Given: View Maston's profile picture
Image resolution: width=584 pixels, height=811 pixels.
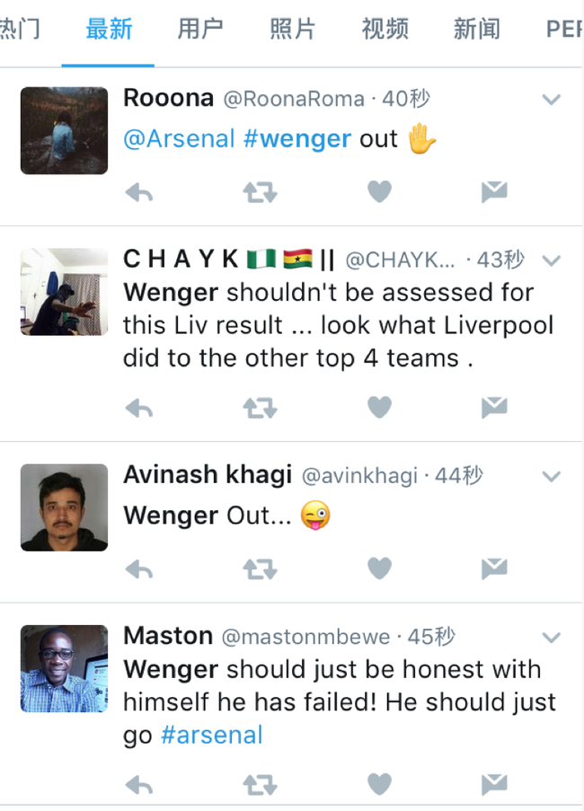Looking at the screenshot, I should pyautogui.click(x=64, y=669).
